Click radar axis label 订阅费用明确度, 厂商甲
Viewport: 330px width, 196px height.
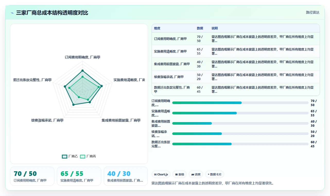pyautogui.click(x=82, y=57)
